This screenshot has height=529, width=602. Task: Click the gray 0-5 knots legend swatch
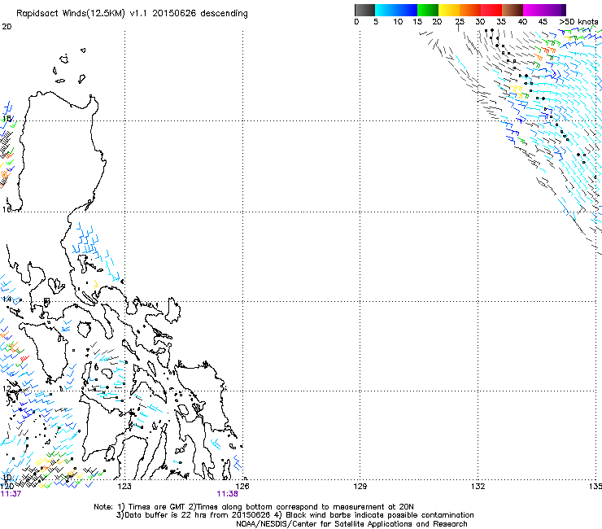pyautogui.click(x=364, y=10)
